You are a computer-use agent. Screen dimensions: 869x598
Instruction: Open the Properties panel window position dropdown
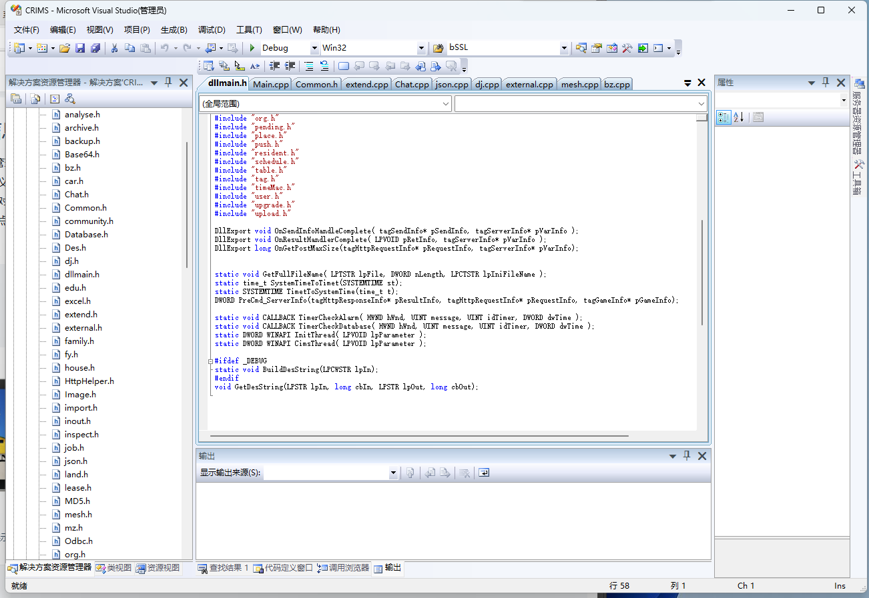812,83
